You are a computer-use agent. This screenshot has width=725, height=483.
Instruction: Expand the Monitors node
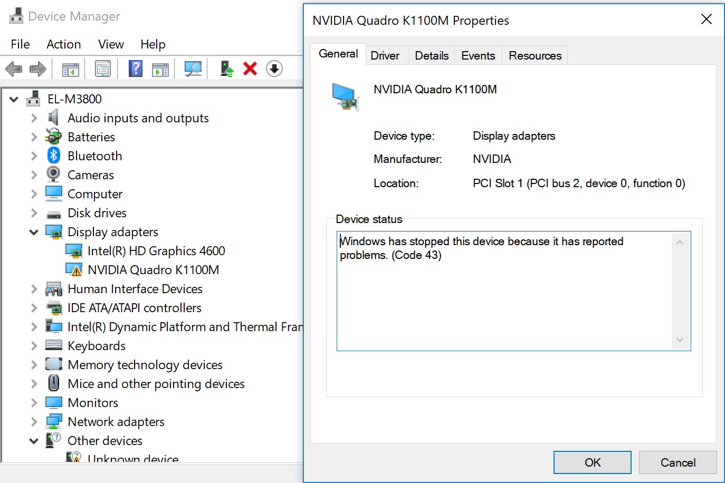pyautogui.click(x=34, y=403)
